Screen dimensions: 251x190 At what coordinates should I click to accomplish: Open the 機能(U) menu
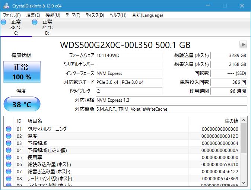click(x=53, y=15)
